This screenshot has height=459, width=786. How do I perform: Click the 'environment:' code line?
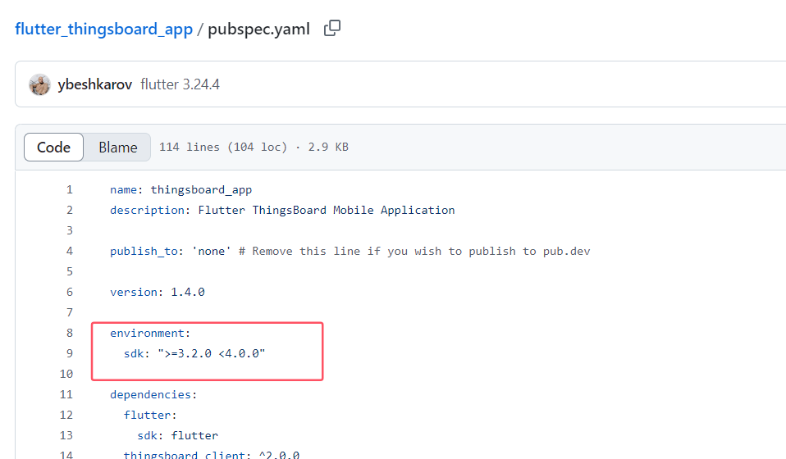(150, 334)
